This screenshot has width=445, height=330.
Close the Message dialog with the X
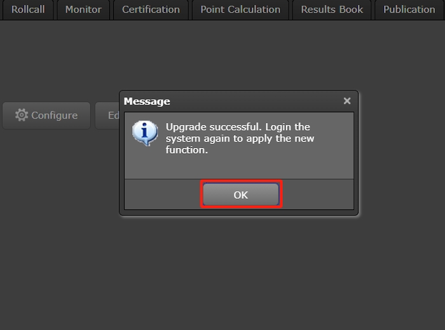(x=346, y=101)
